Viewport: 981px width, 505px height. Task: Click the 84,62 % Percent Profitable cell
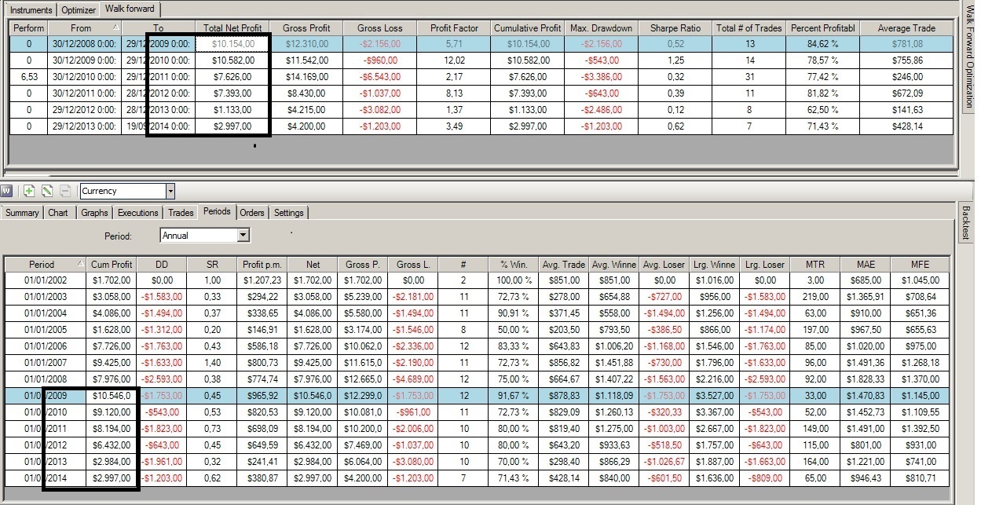823,44
